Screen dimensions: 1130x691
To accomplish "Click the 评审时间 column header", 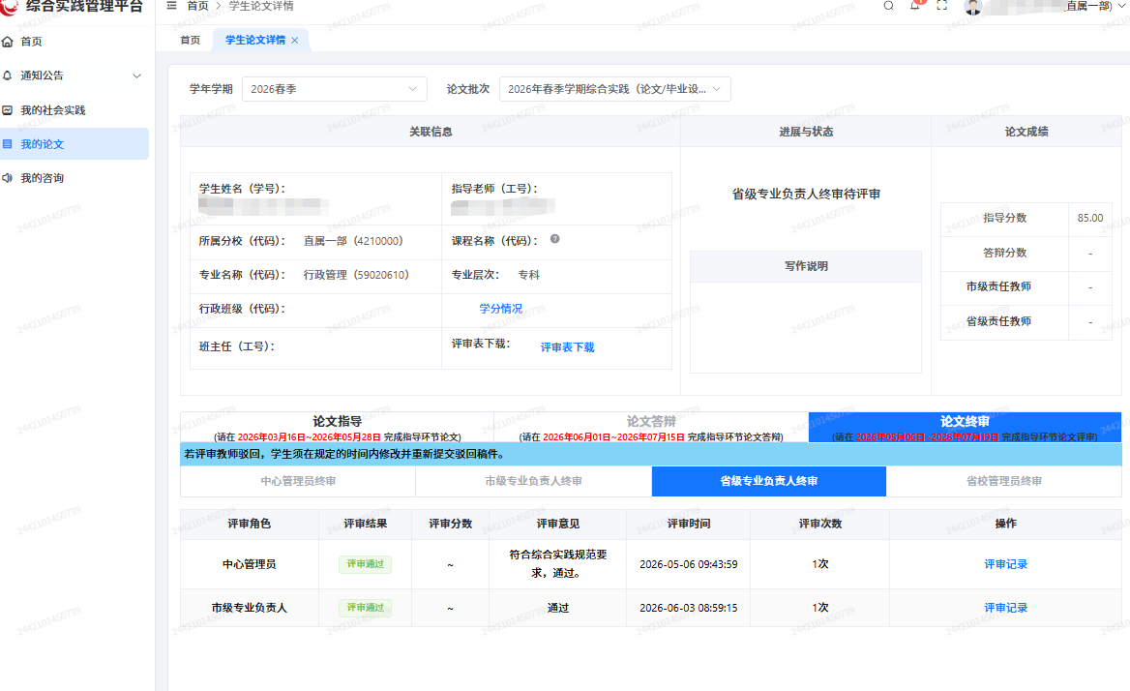I will [x=688, y=524].
